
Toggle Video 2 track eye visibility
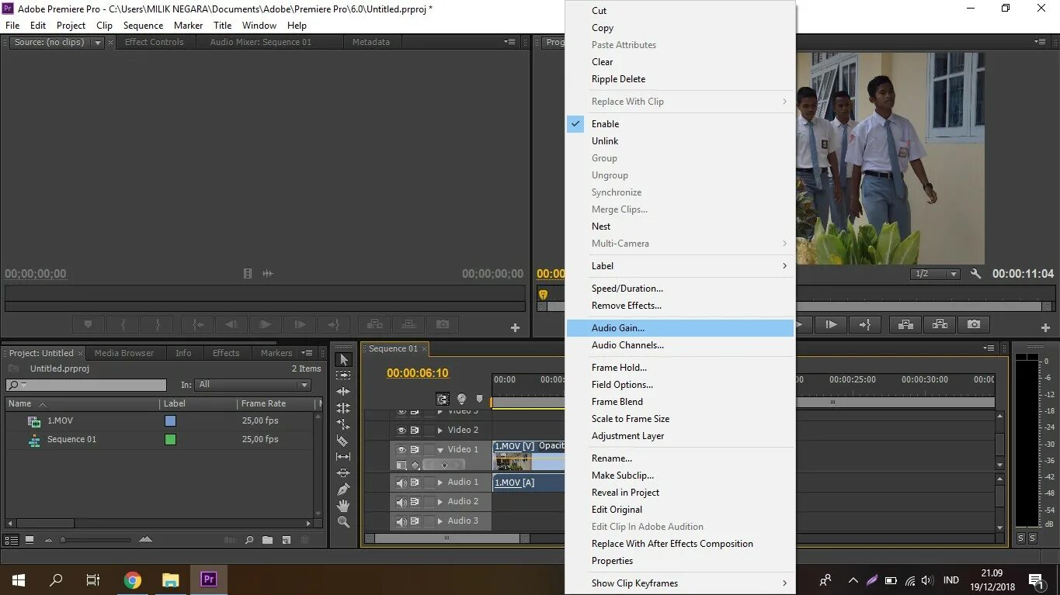click(401, 430)
